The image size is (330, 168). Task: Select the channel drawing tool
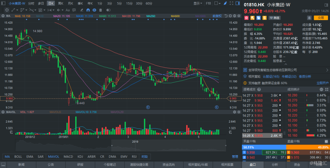(22, 10)
